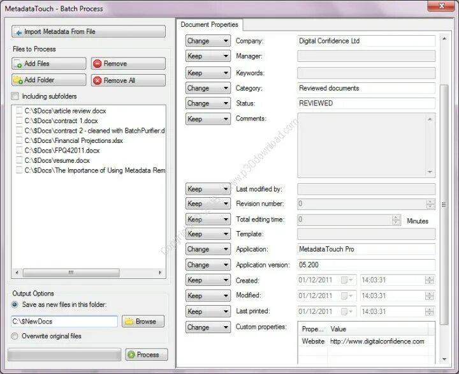Select Overwrite original files option

(x=15, y=336)
